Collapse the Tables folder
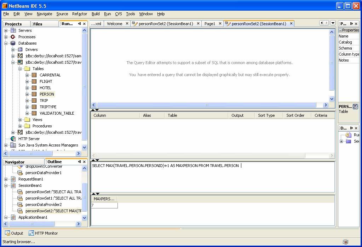The height and width of the screenshot is (247, 362). click(20, 69)
